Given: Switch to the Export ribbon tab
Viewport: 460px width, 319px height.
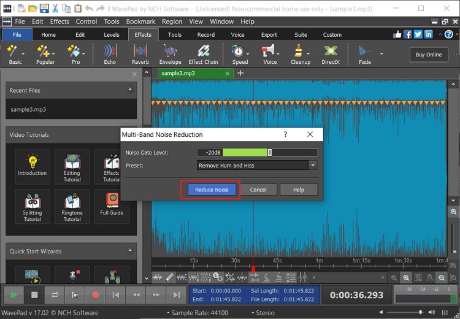Looking at the screenshot, I should (x=269, y=34).
